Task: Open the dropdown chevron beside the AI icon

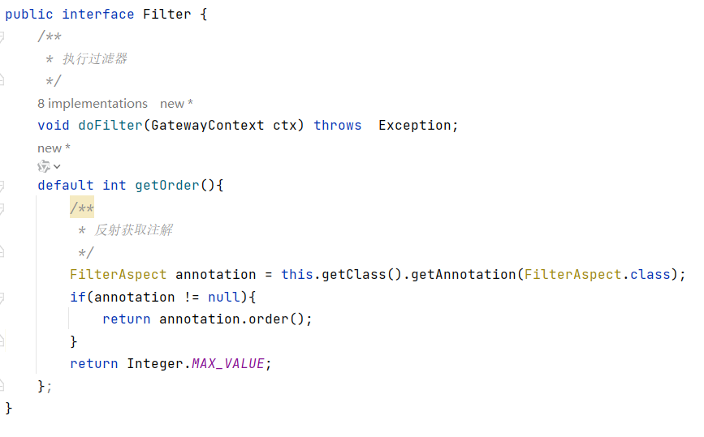Action: [x=57, y=167]
